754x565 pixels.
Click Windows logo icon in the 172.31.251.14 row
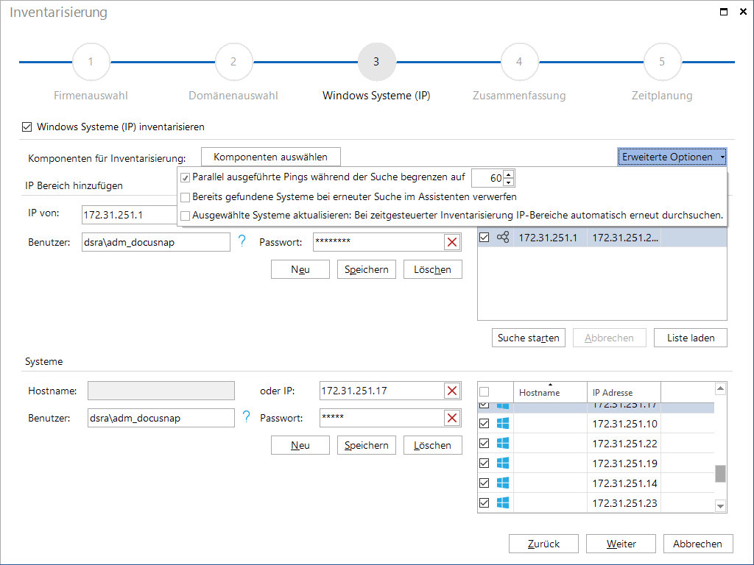click(502, 483)
